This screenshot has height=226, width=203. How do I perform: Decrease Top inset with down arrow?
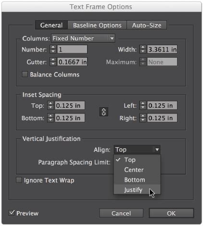tap(51, 107)
